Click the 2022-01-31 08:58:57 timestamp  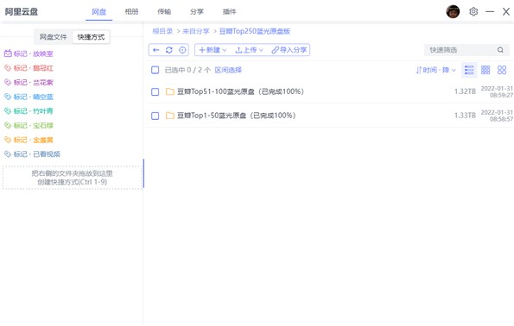[497, 116]
